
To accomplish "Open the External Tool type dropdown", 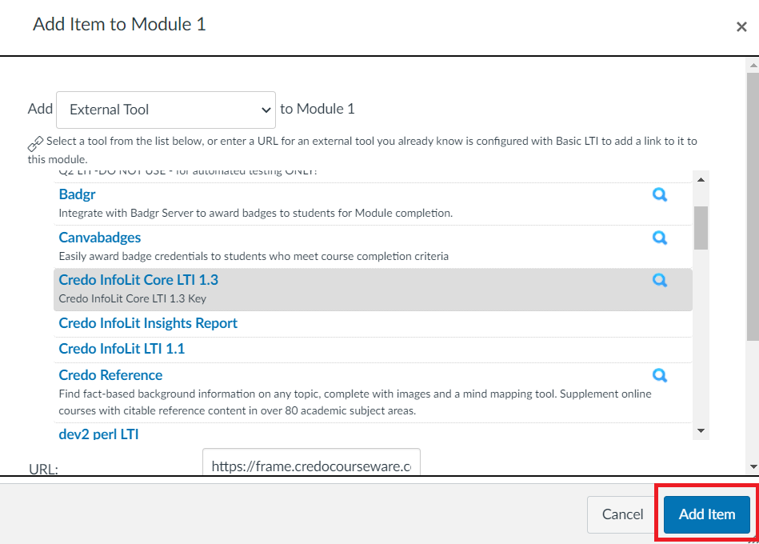I will (x=166, y=110).
